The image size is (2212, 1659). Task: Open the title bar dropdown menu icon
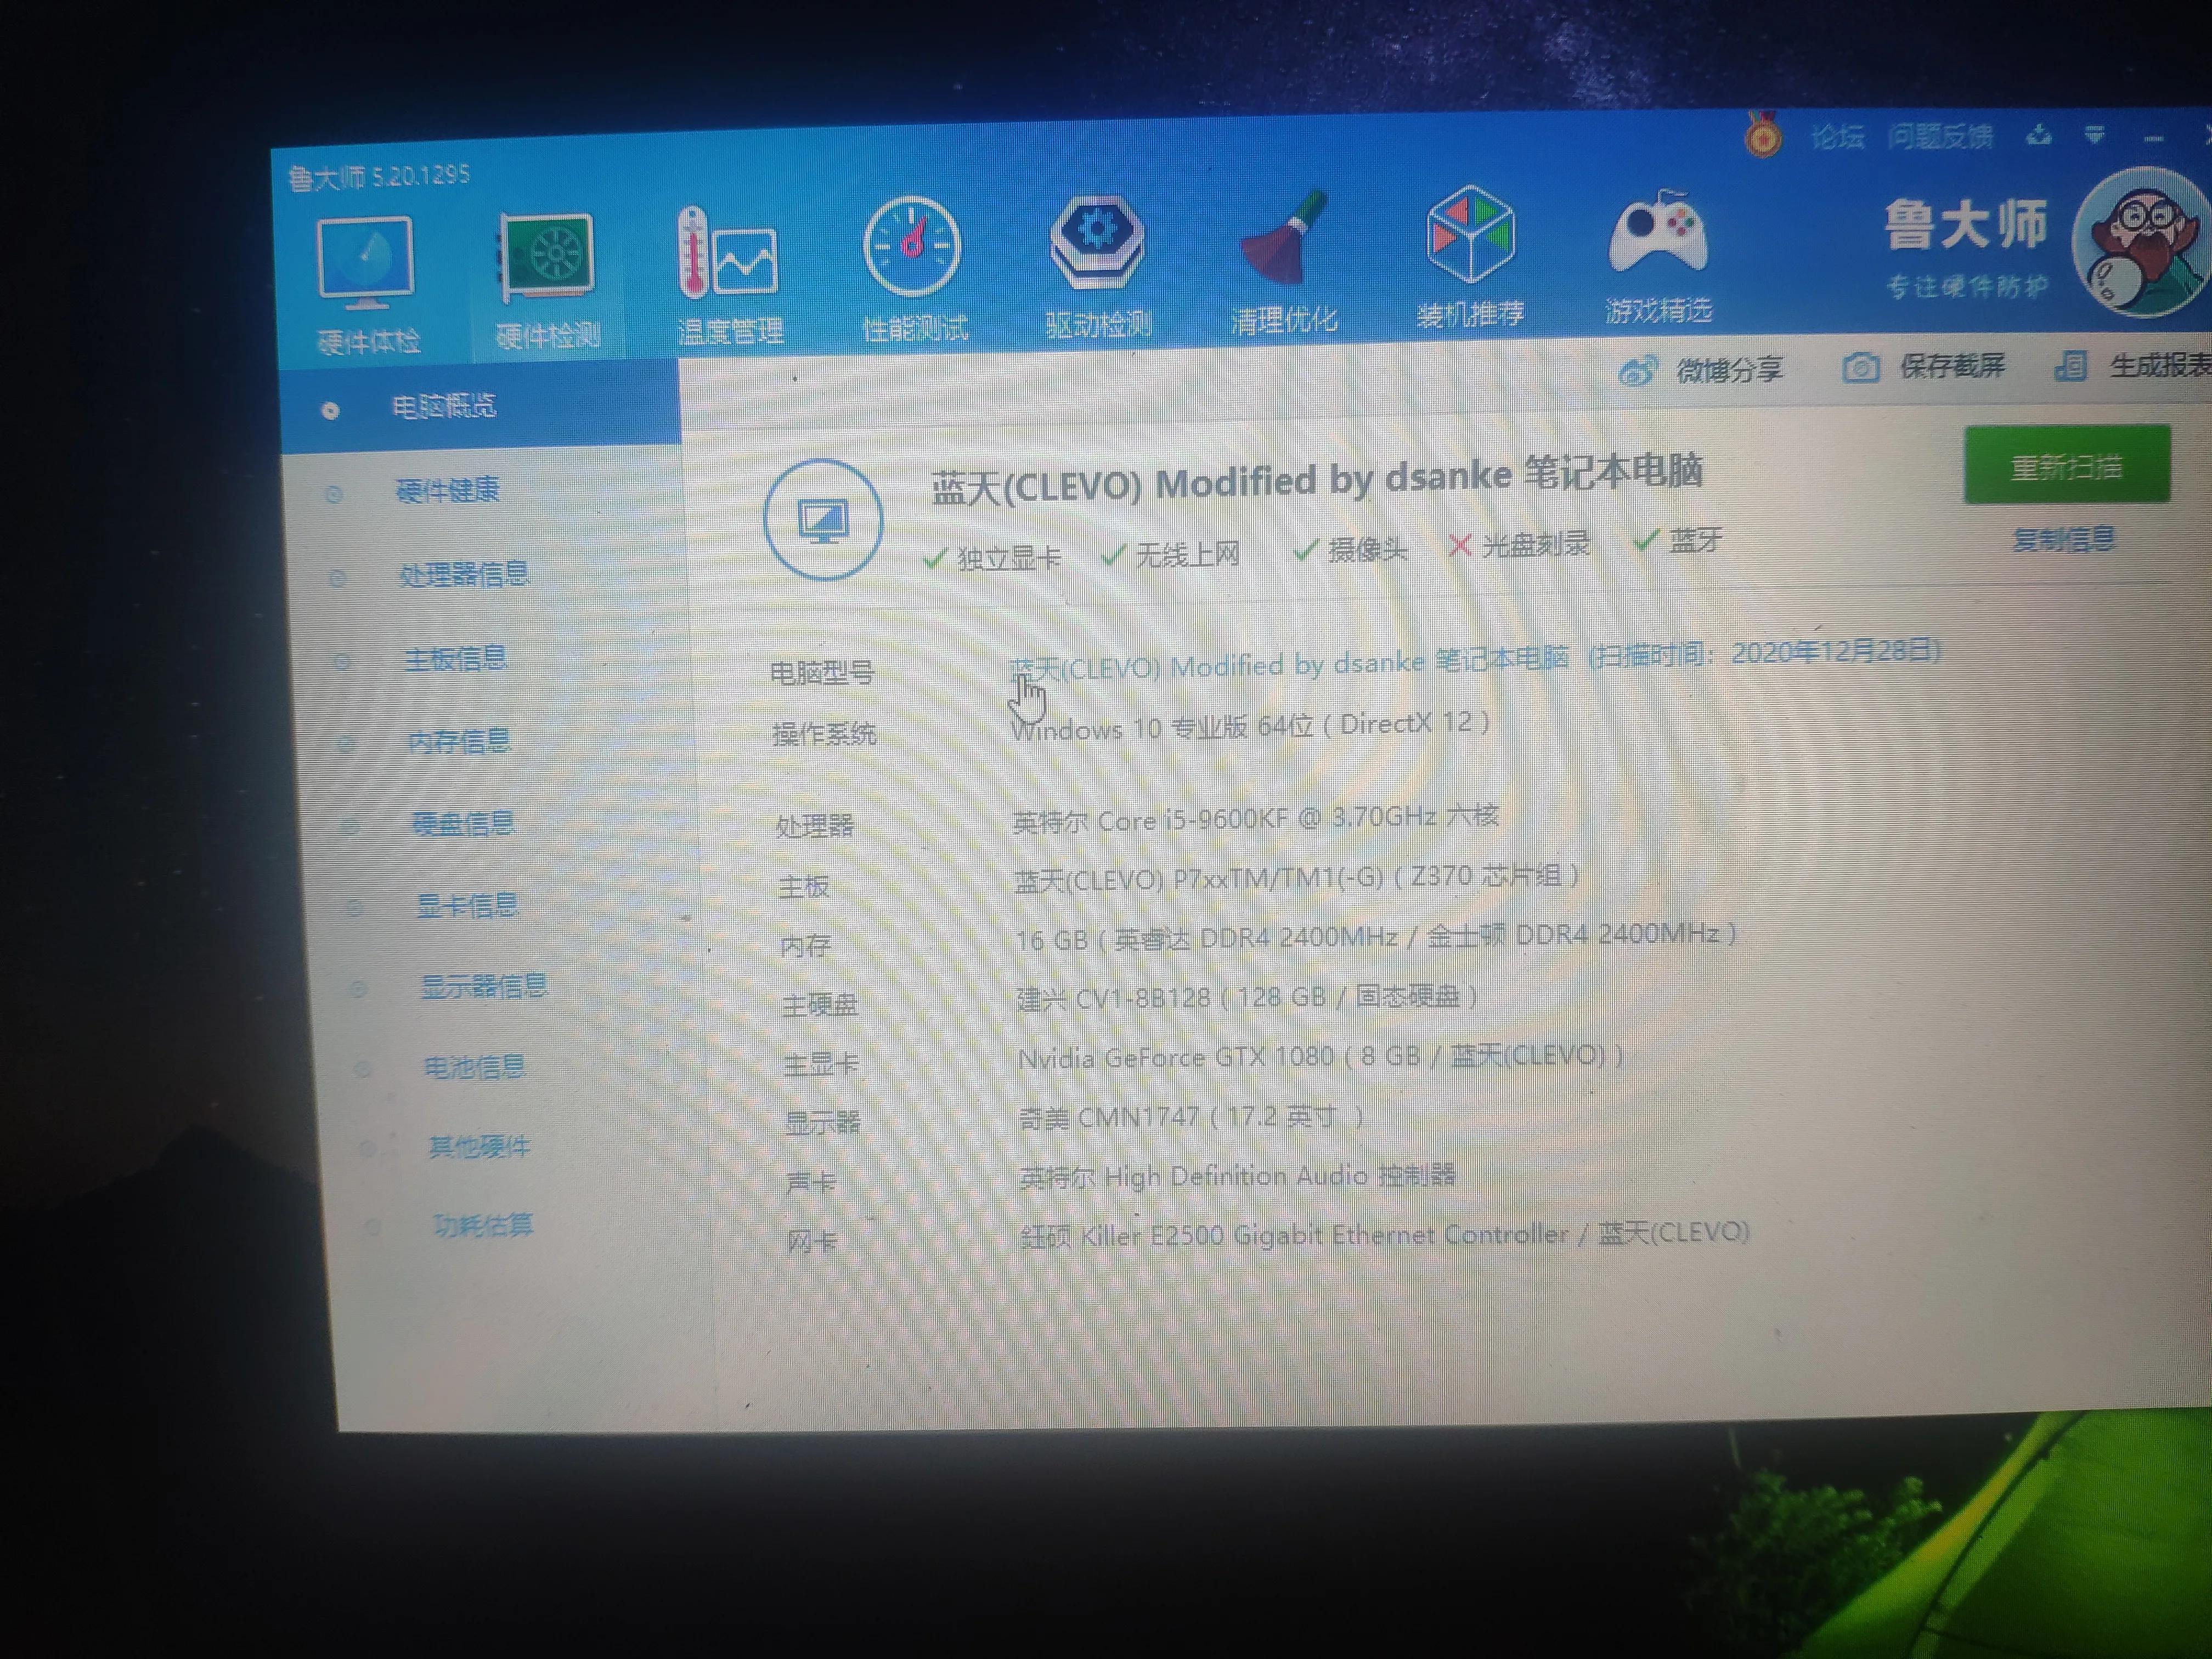click(x=2095, y=135)
